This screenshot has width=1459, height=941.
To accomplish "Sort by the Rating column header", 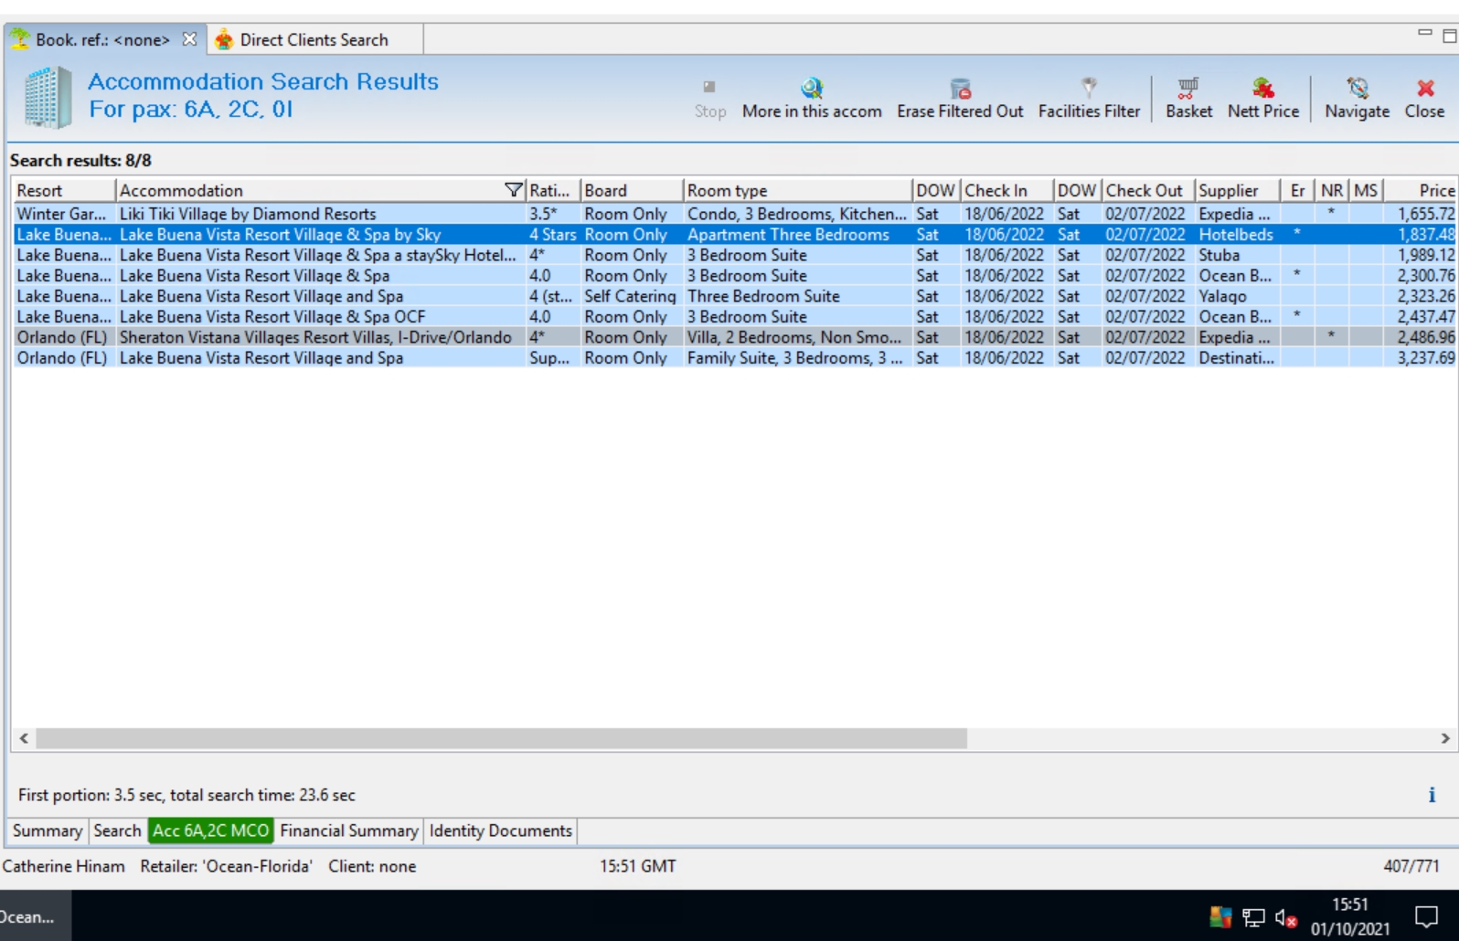I will [553, 190].
